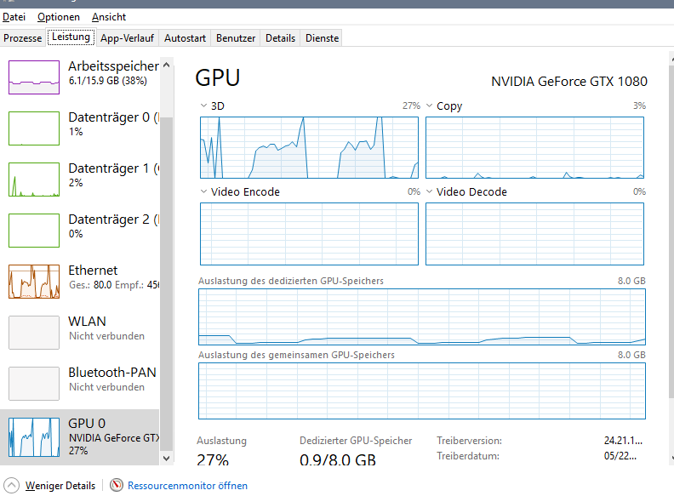Click the NVIDIA GeForce GTX 1080 title

tap(569, 81)
